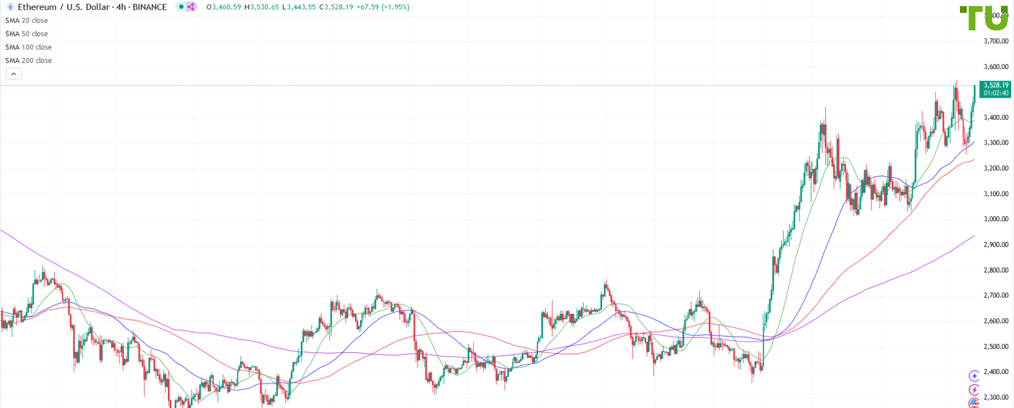This screenshot has width=1014, height=408.
Task: Click the close value 3,528.19 in header
Action: pyautogui.click(x=339, y=7)
